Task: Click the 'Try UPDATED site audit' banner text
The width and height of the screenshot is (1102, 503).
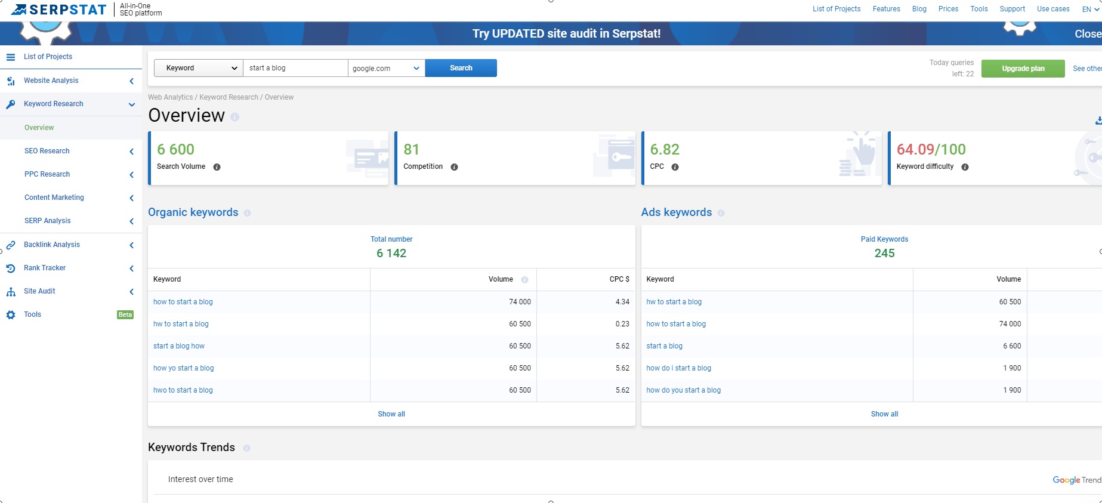Action: tap(567, 34)
